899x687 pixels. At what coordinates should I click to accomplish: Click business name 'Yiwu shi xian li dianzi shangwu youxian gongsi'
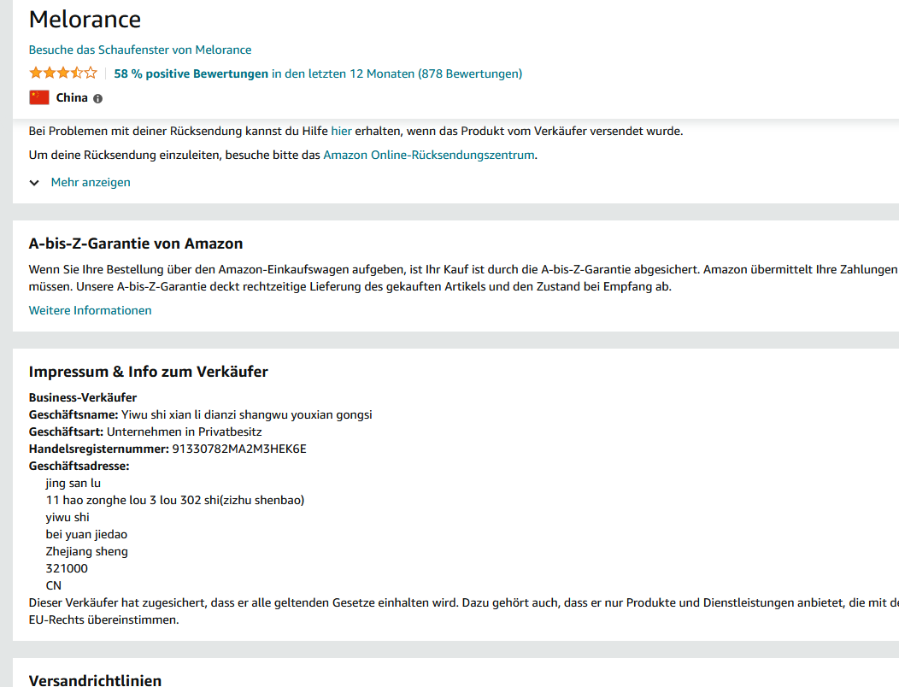point(246,414)
